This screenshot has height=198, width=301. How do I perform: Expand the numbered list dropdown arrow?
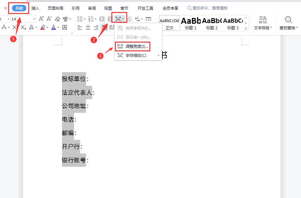click(x=95, y=19)
